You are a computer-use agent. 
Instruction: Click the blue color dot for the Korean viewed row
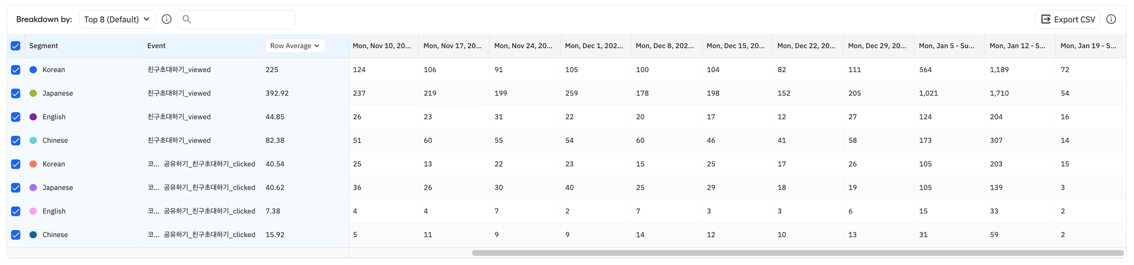[33, 70]
